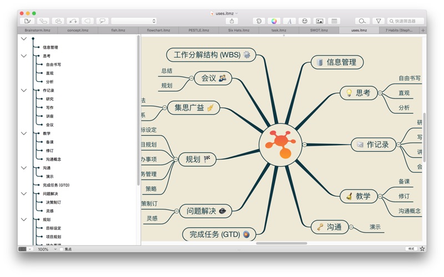Click the hat icon on 问题解决 node

pos(223,211)
